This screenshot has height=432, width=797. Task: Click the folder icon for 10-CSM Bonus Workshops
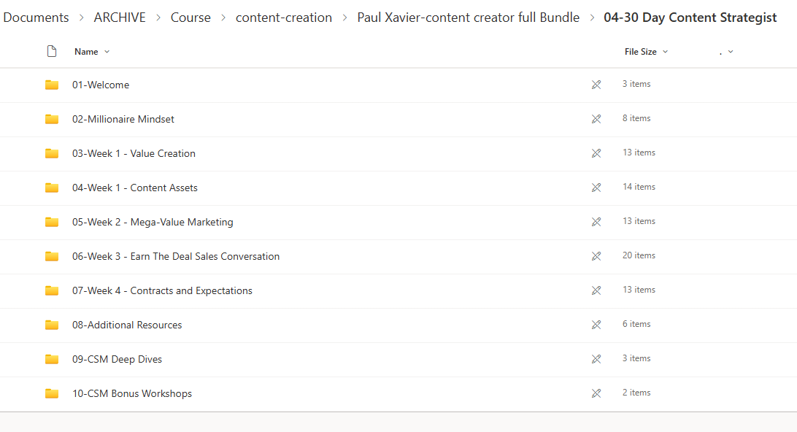click(x=52, y=393)
